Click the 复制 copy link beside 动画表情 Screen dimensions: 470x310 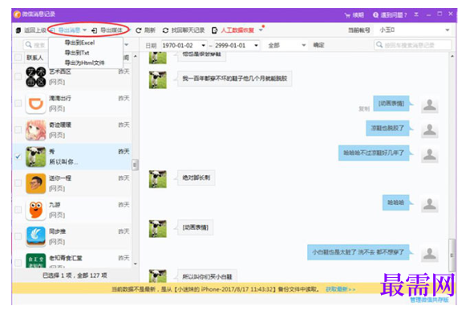(364, 108)
